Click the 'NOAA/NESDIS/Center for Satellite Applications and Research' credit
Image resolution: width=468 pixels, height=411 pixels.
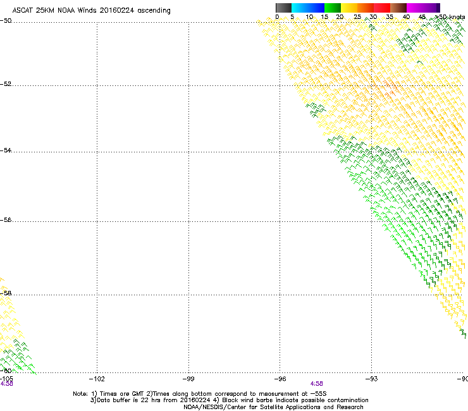(x=273, y=407)
